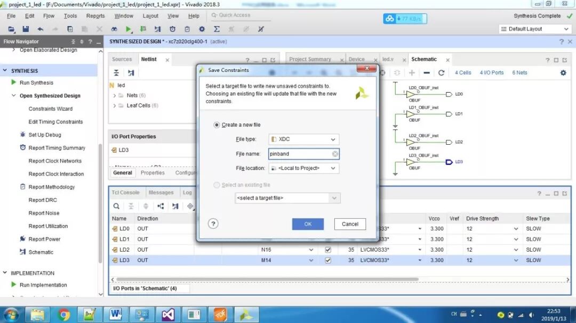Open Chrome from the Windows taskbar
The image size is (576, 323).
[x=63, y=314]
